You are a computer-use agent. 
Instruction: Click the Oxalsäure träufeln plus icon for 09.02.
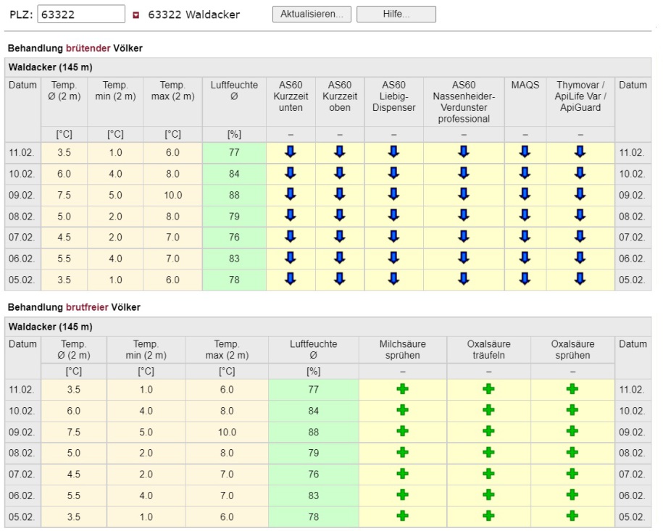[488, 432]
